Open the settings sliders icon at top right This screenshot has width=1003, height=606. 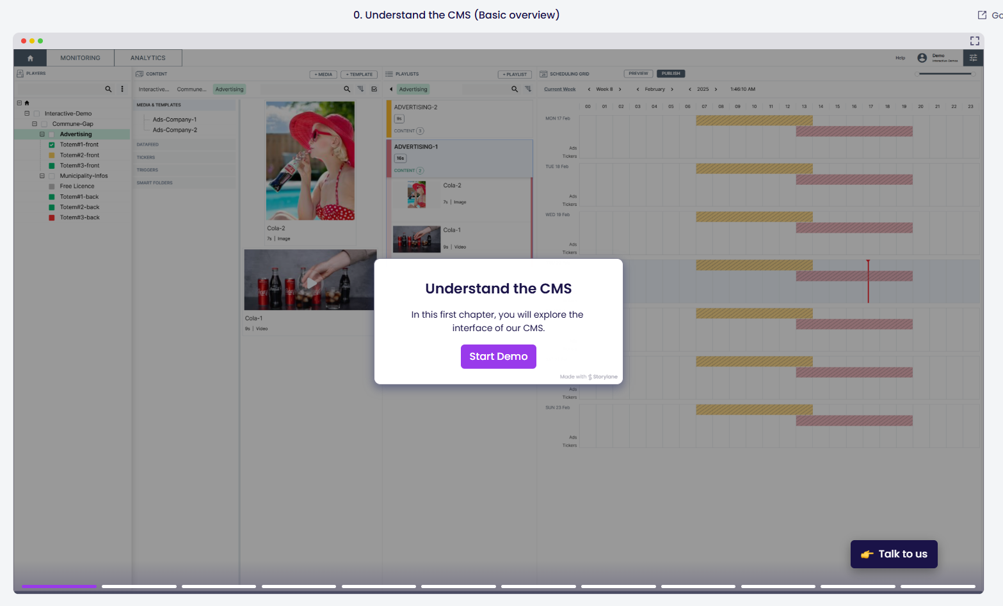[973, 58]
